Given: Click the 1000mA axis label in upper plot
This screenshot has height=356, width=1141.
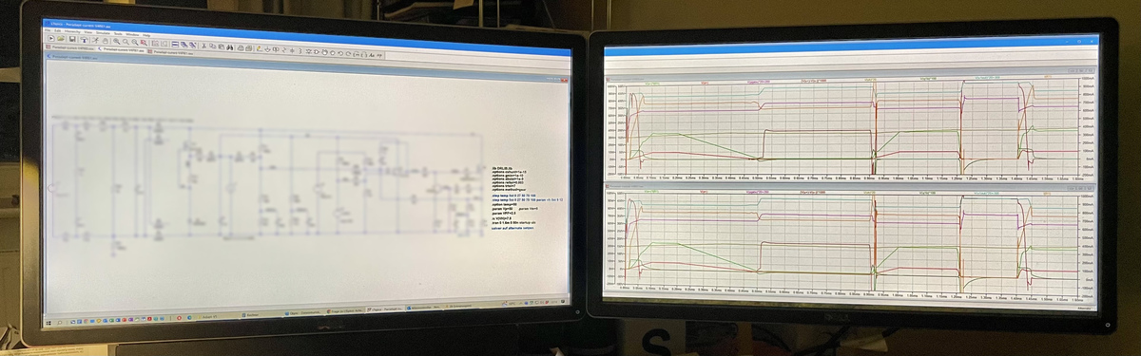Looking at the screenshot, I should point(1088,79).
